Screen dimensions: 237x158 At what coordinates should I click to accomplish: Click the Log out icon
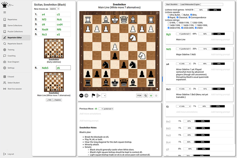point(5,154)
